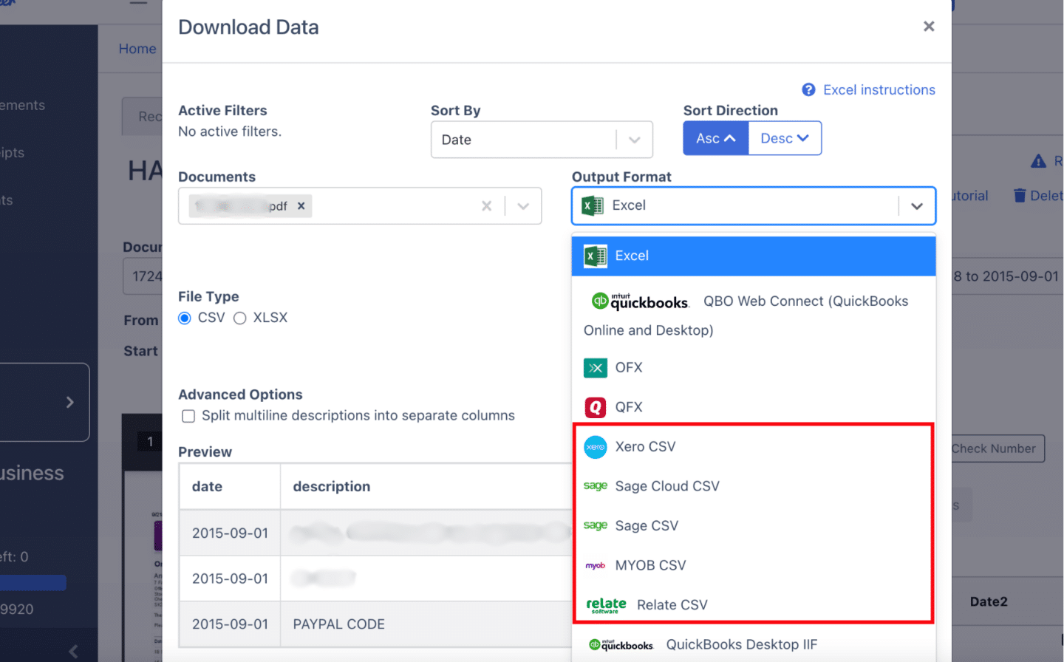Click the Excel icon in the selected output format
The height and width of the screenshot is (662, 1064).
(x=593, y=205)
